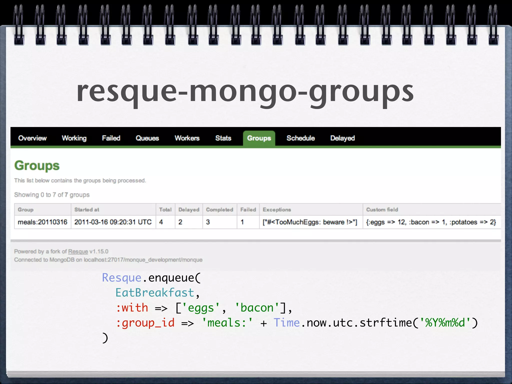Click Total value '4' in the row
512x384 pixels.
(x=165, y=222)
